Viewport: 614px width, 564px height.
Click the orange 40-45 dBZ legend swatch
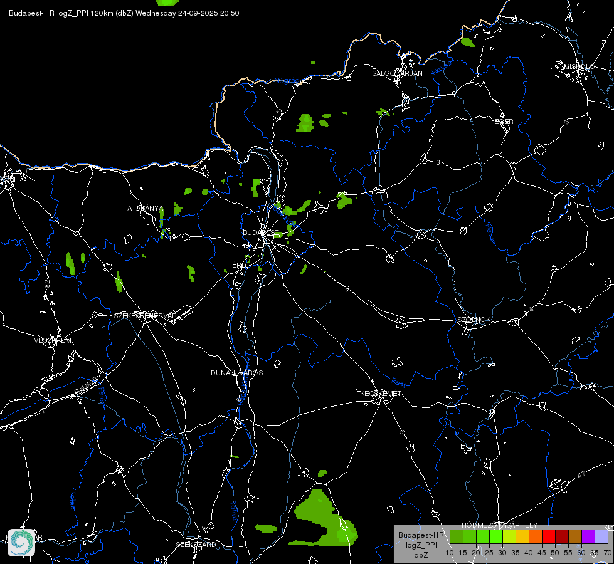(536, 536)
